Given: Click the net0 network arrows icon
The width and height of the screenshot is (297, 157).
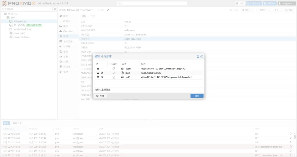Looking at the screenshot, I should (x=122, y=77).
